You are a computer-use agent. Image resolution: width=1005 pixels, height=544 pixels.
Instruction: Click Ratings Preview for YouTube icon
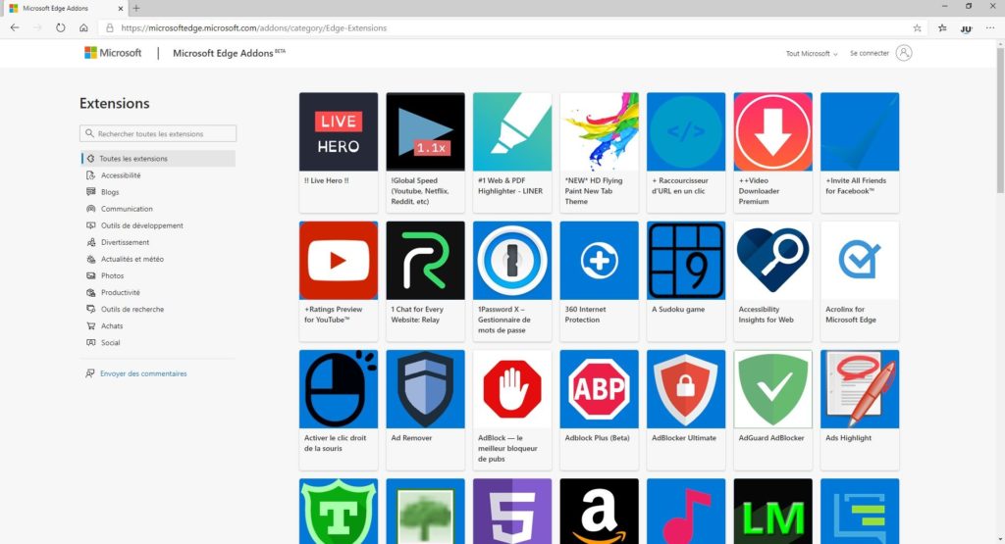(x=339, y=261)
